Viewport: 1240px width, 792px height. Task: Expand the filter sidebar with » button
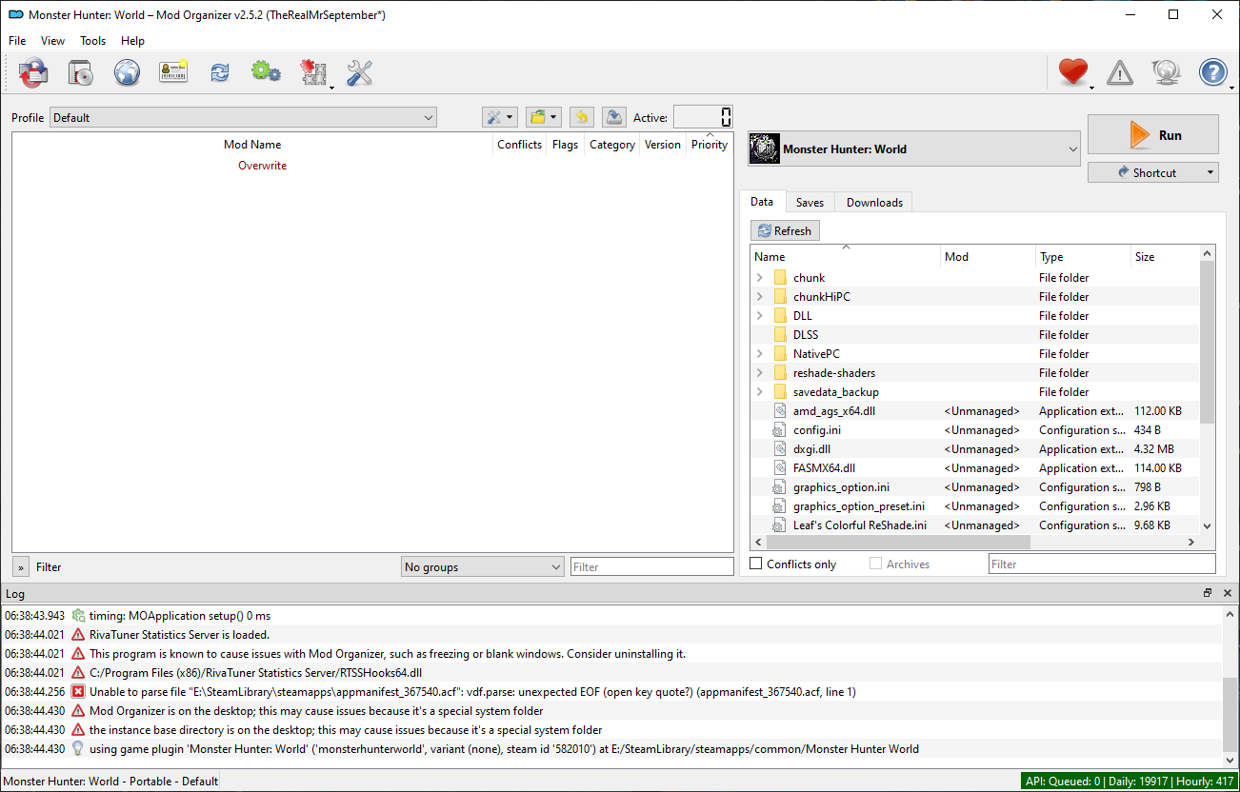(x=21, y=567)
